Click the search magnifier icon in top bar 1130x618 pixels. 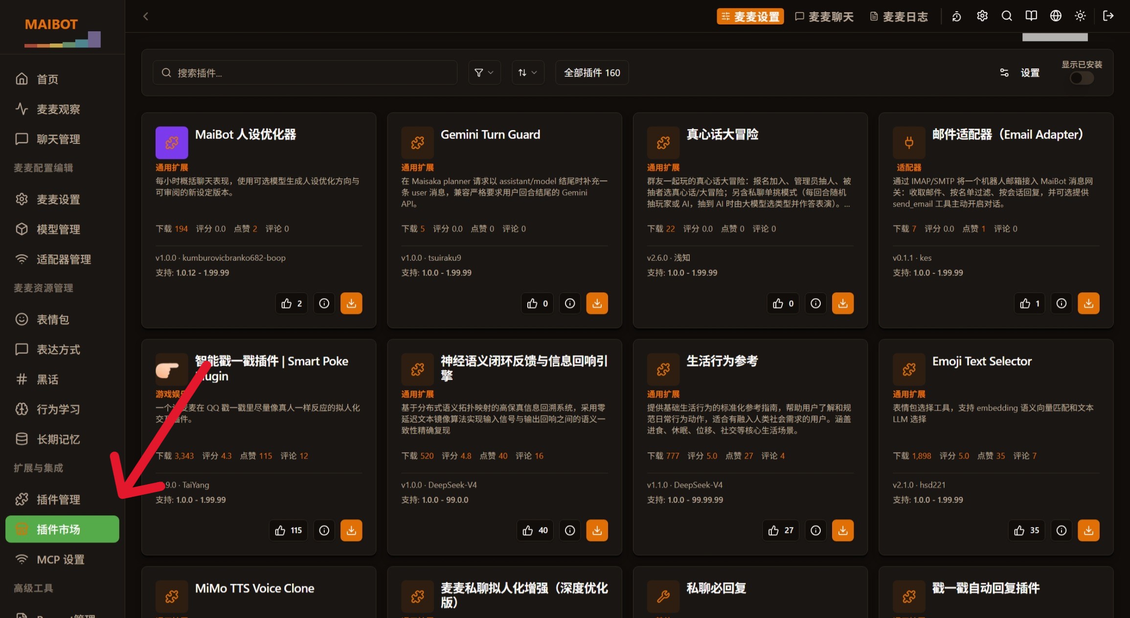(x=1006, y=16)
